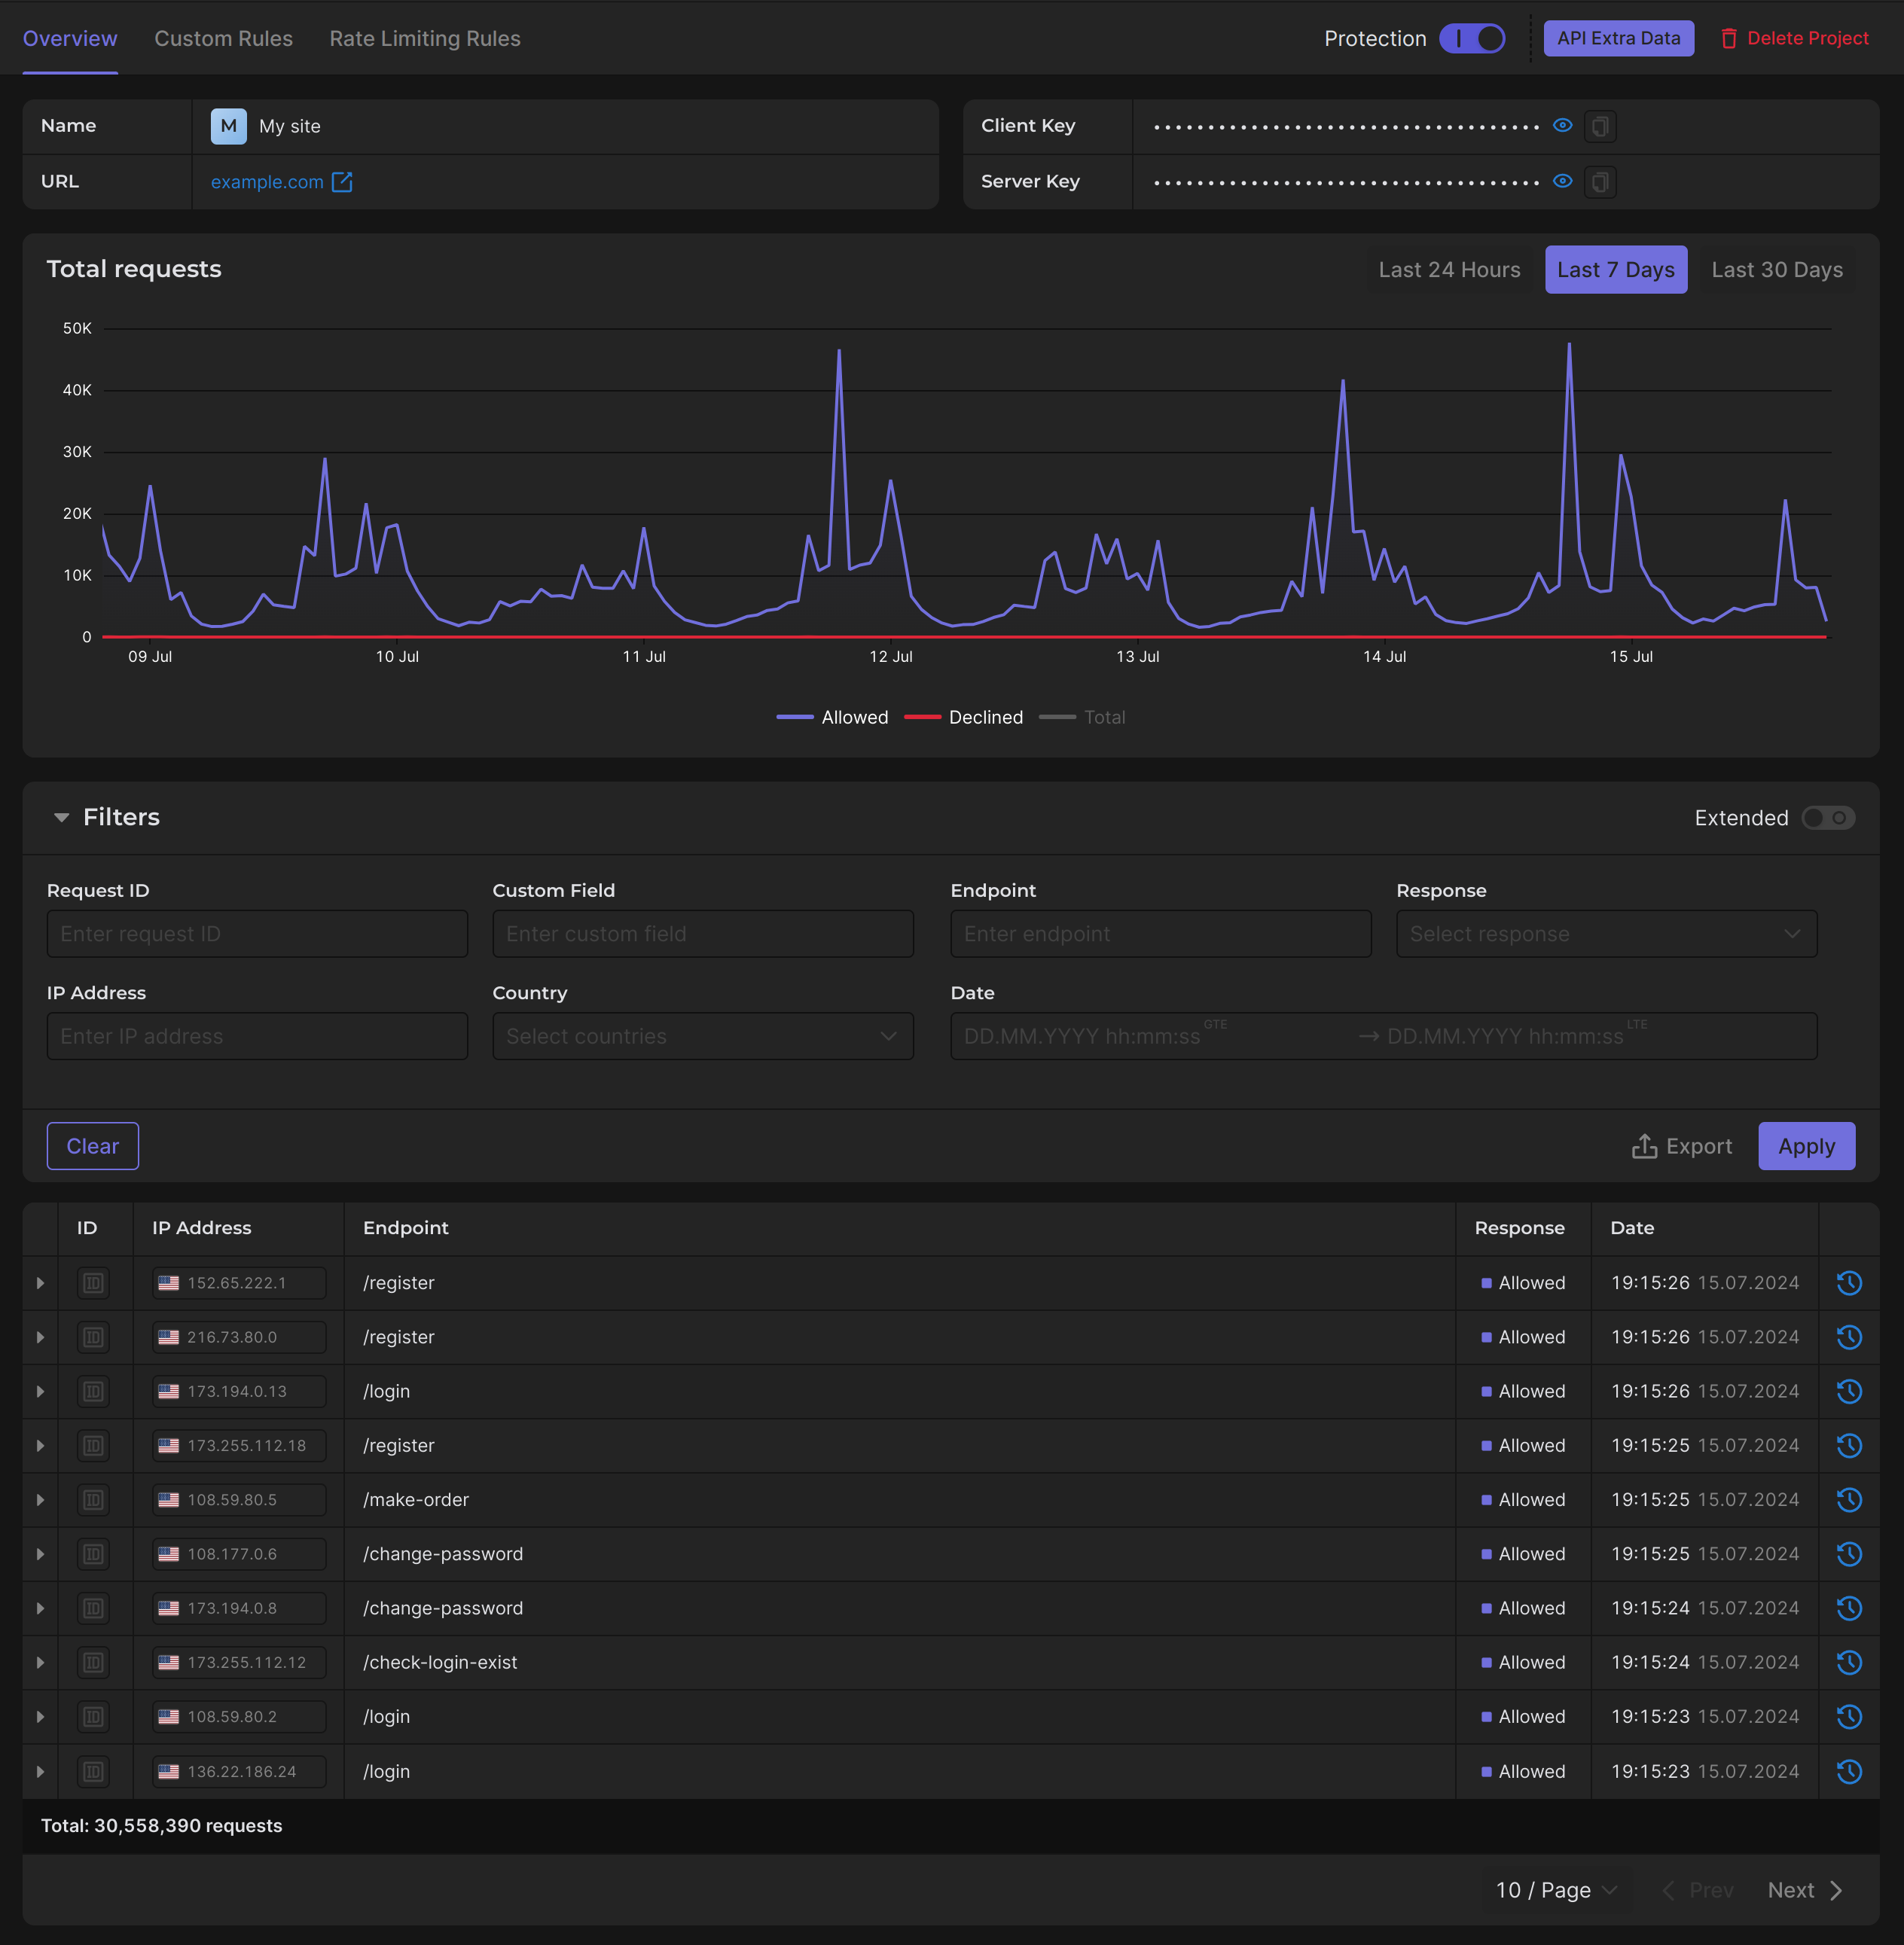1904x1945 pixels.
Task: Open the Select countries dropdown
Action: click(702, 1036)
